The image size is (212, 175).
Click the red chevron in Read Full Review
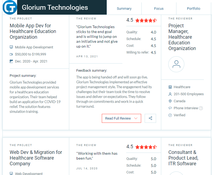136,118
